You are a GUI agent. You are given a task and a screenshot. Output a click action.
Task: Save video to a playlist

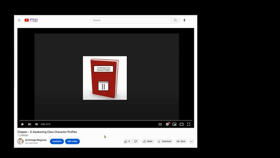coord(181,141)
